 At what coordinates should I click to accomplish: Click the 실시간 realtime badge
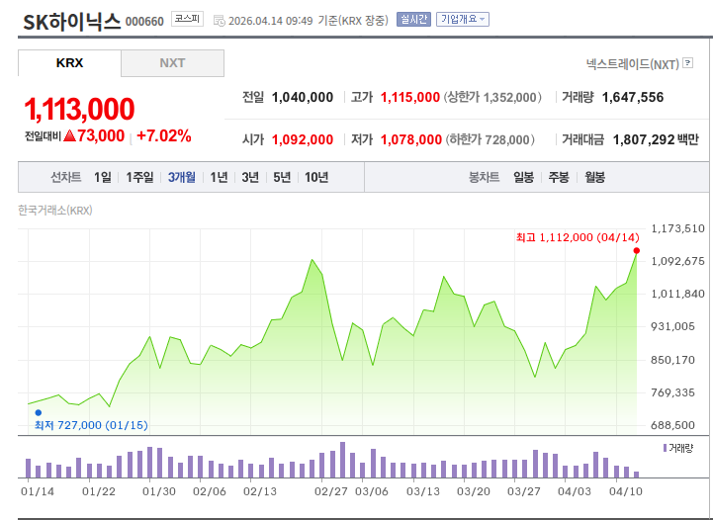413,19
